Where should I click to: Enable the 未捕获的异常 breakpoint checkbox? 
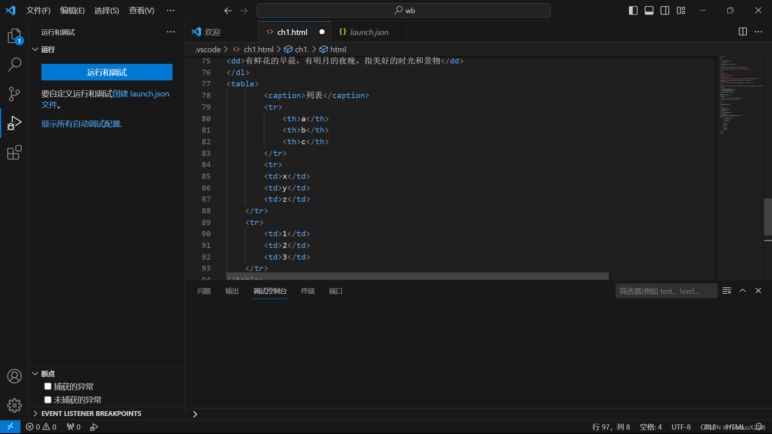point(48,399)
